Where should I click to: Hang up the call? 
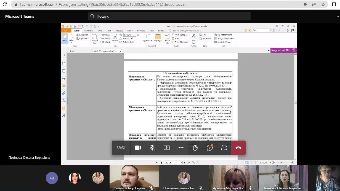tap(238, 148)
